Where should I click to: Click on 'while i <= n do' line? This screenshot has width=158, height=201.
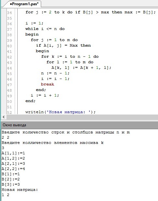click(x=45, y=29)
